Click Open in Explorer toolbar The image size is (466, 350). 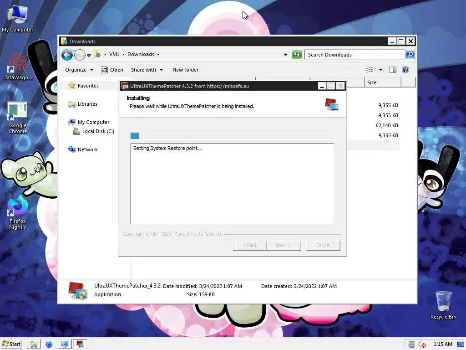(112, 70)
